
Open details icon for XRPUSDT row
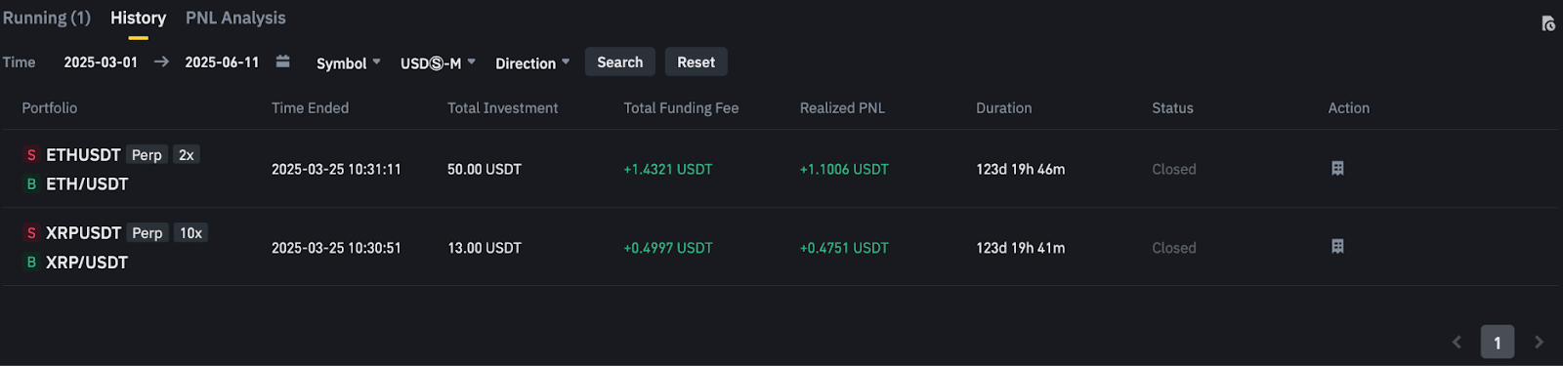1337,247
